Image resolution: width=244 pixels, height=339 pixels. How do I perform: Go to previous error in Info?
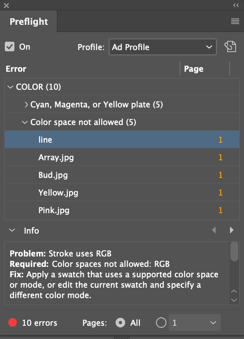pos(214,230)
